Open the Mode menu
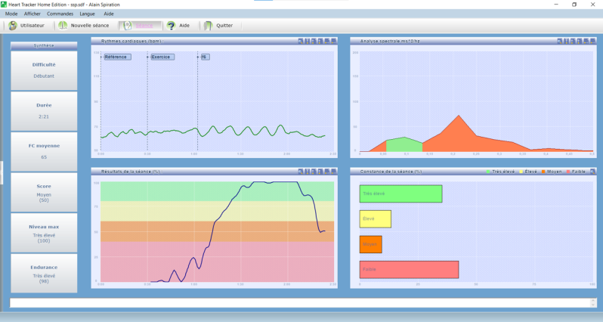This screenshot has width=603, height=322. pos(11,14)
